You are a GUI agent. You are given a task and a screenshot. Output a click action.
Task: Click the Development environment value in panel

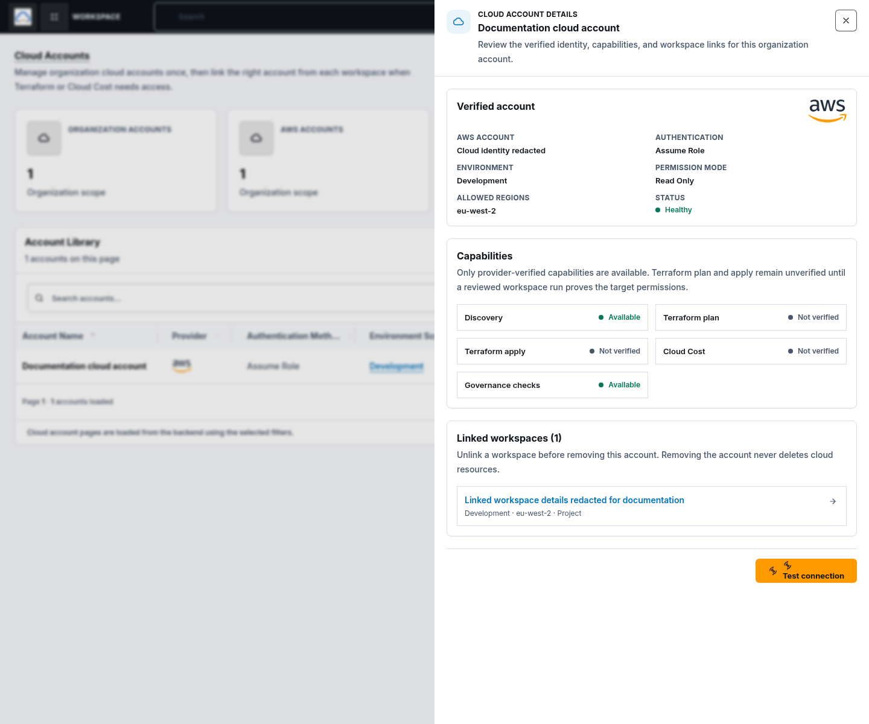(482, 181)
